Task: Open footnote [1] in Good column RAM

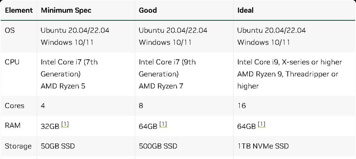Action: click(x=163, y=125)
